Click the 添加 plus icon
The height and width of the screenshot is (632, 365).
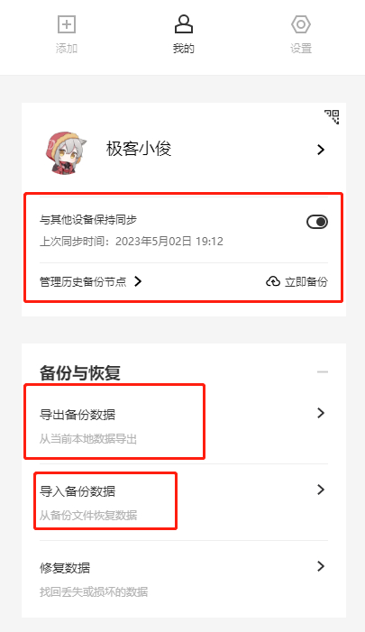[x=67, y=24]
